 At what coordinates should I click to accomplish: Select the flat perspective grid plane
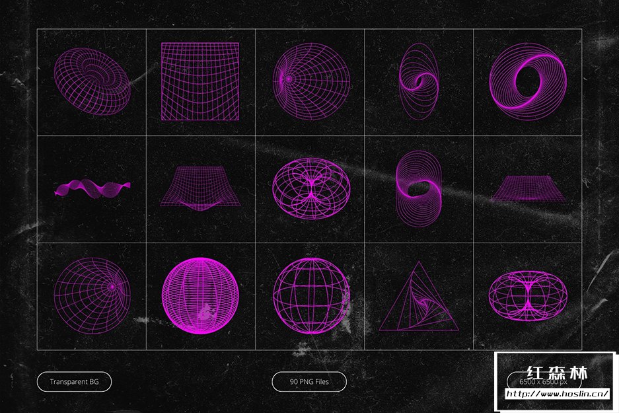click(x=528, y=188)
